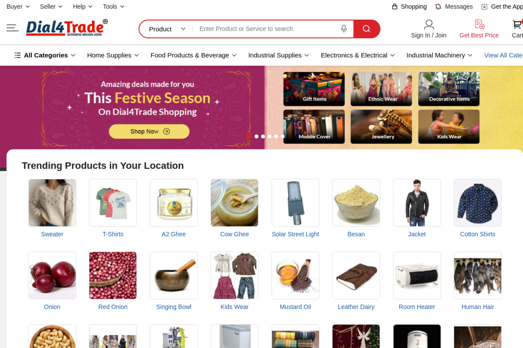The image size is (523, 348).
Task: Expand Food Products & Beverage menu
Action: (x=194, y=55)
